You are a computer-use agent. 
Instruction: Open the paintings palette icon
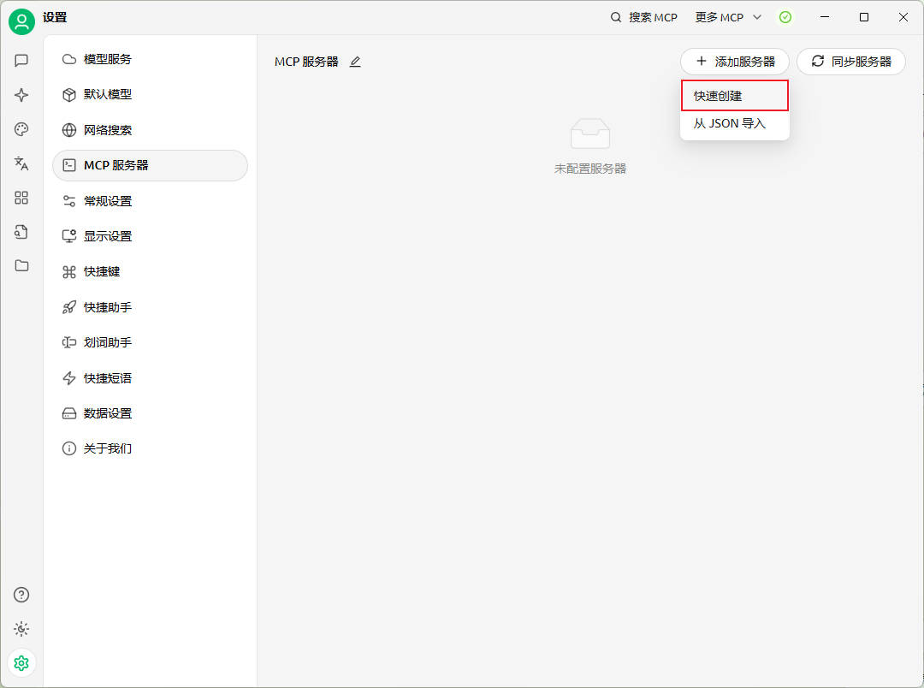coord(21,129)
